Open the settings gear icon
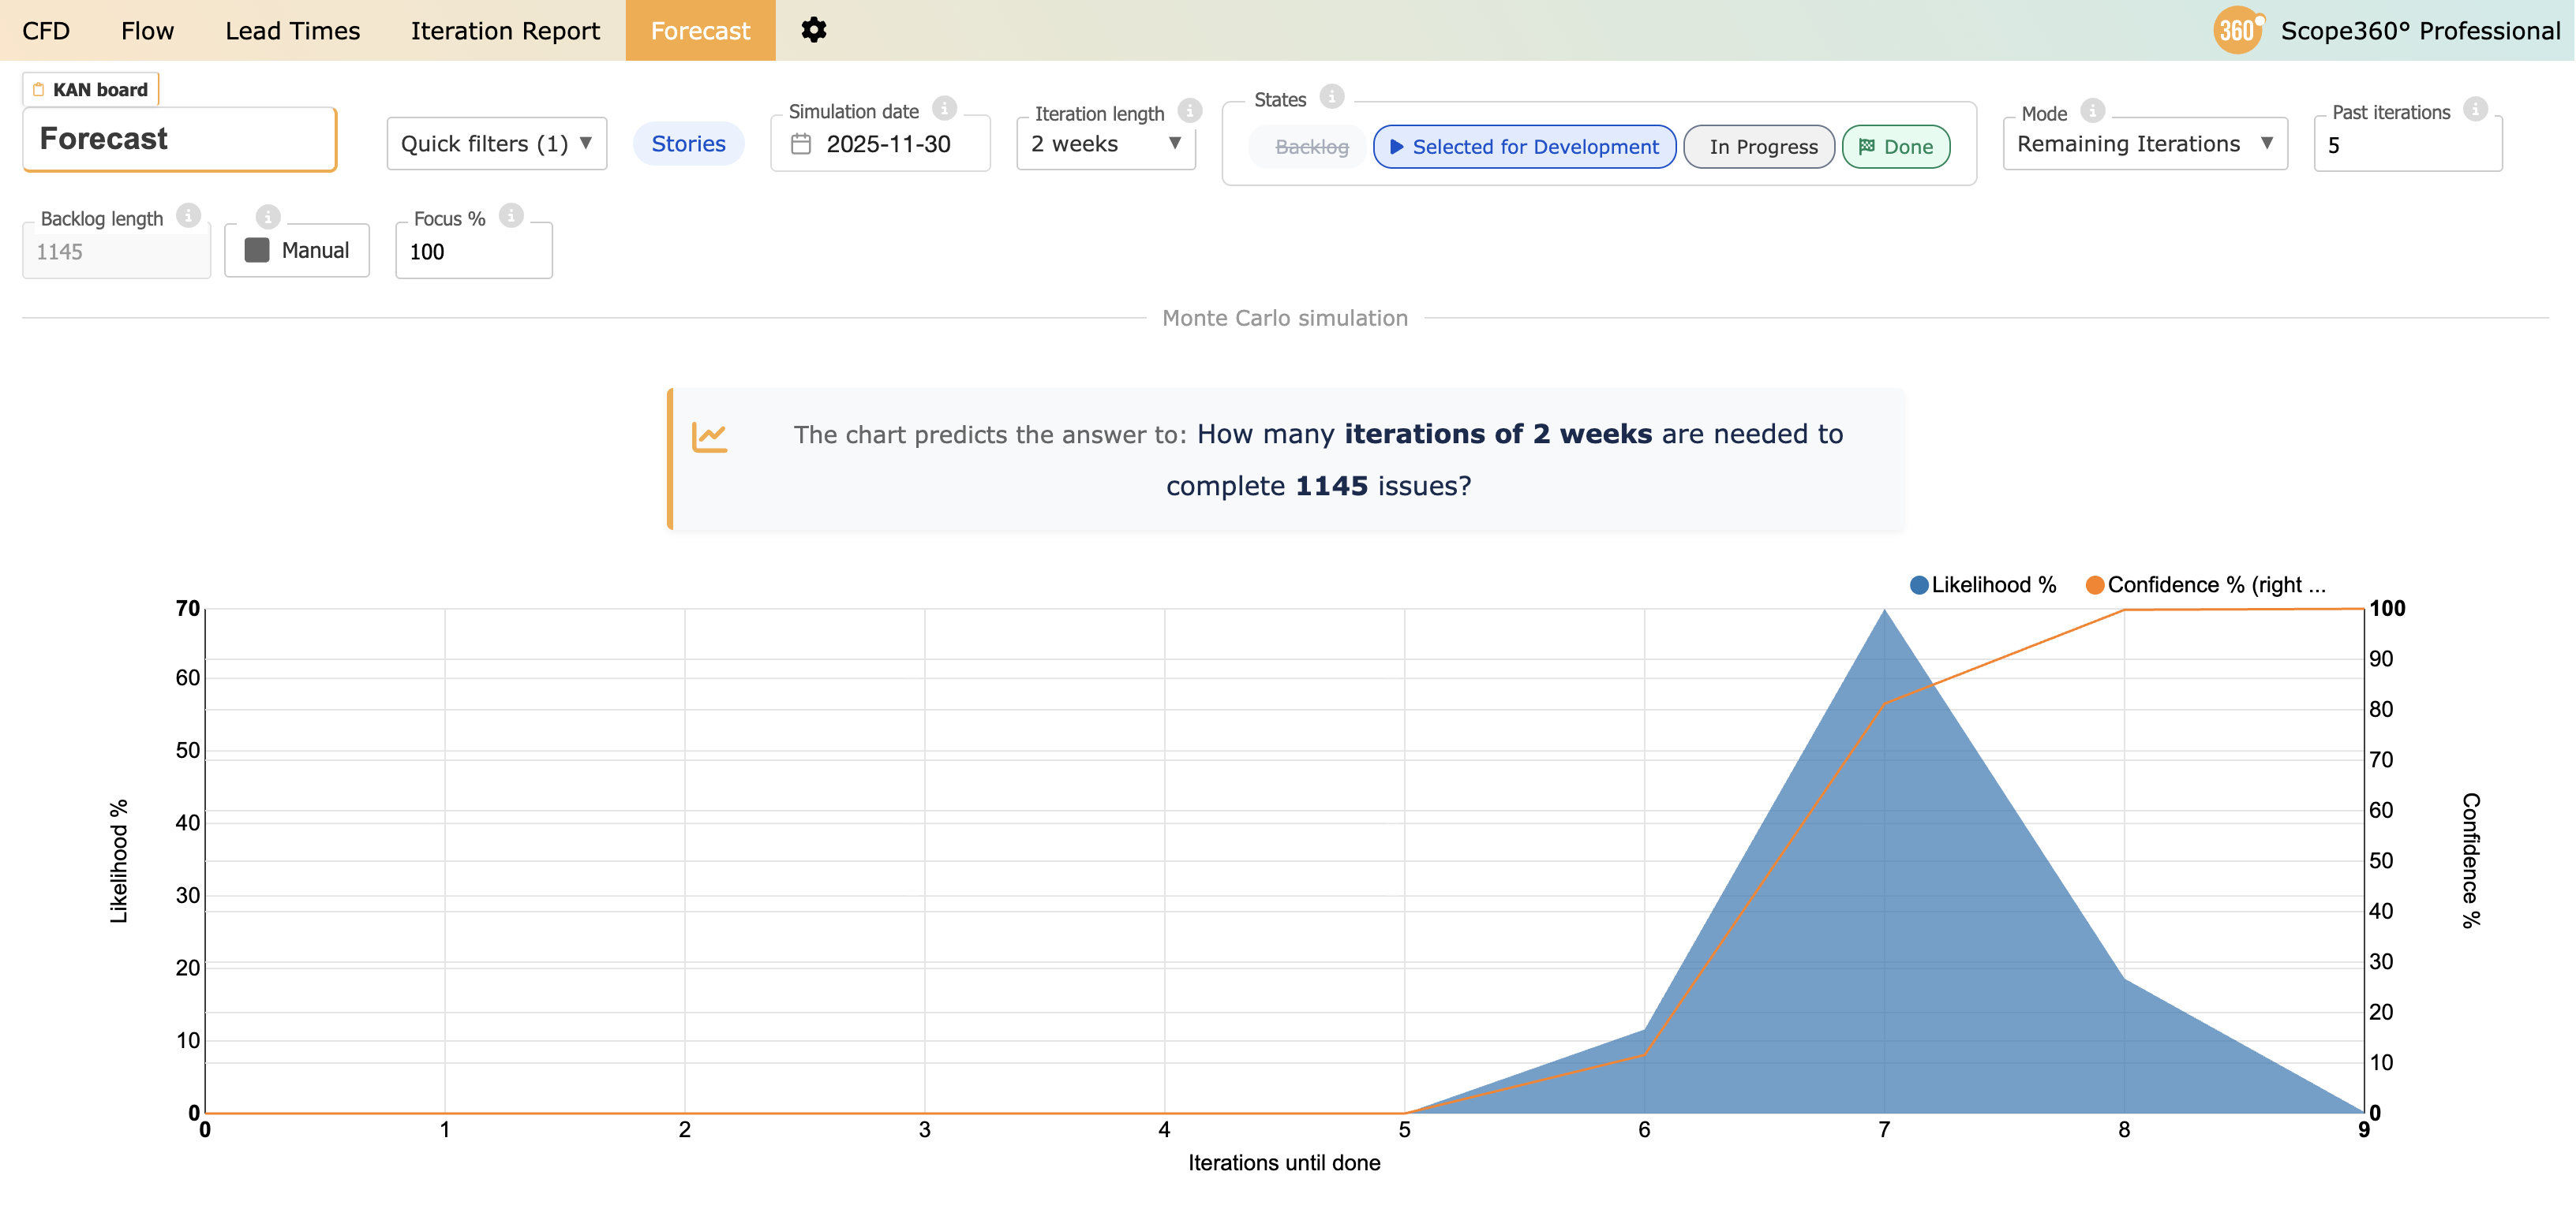Viewport: 2576px width, 1205px height. click(x=813, y=30)
